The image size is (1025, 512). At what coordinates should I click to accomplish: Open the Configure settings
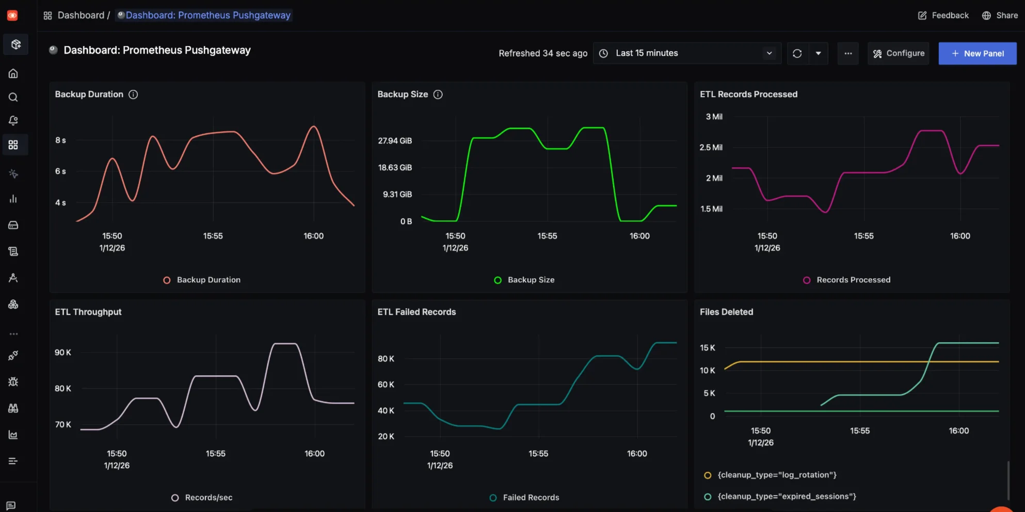point(898,53)
